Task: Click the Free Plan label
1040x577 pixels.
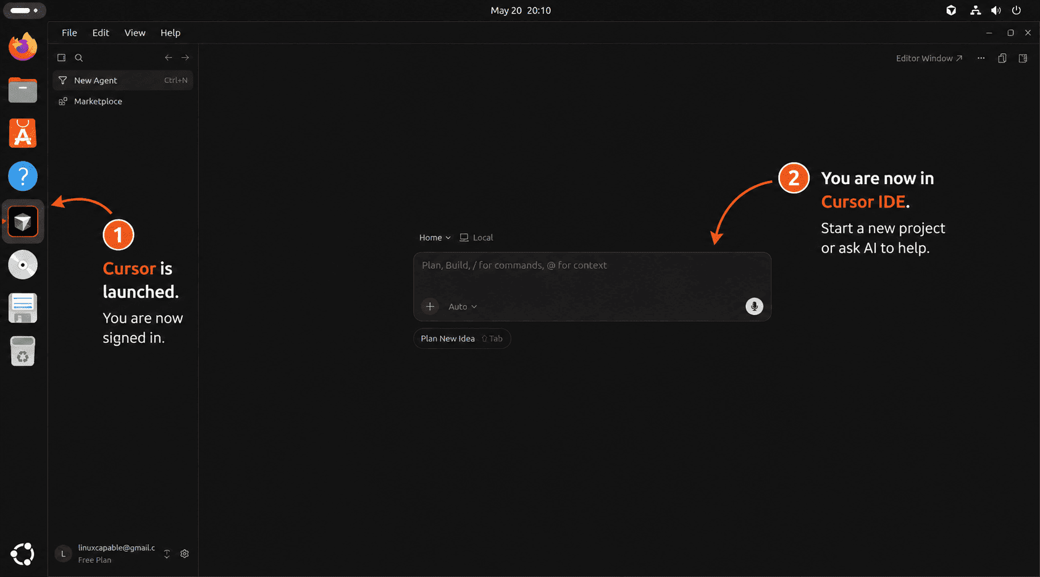Action: pos(94,560)
